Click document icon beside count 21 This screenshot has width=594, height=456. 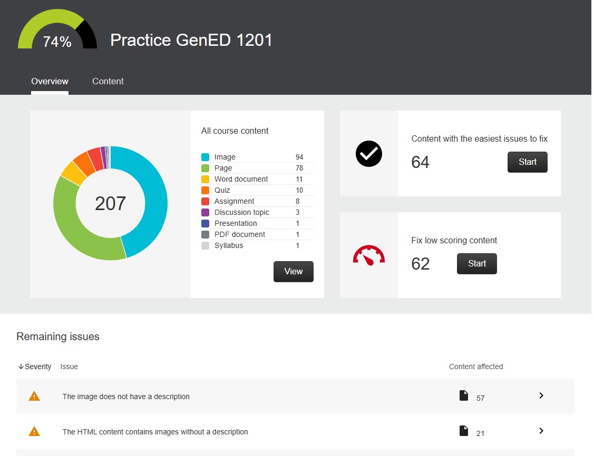464,431
